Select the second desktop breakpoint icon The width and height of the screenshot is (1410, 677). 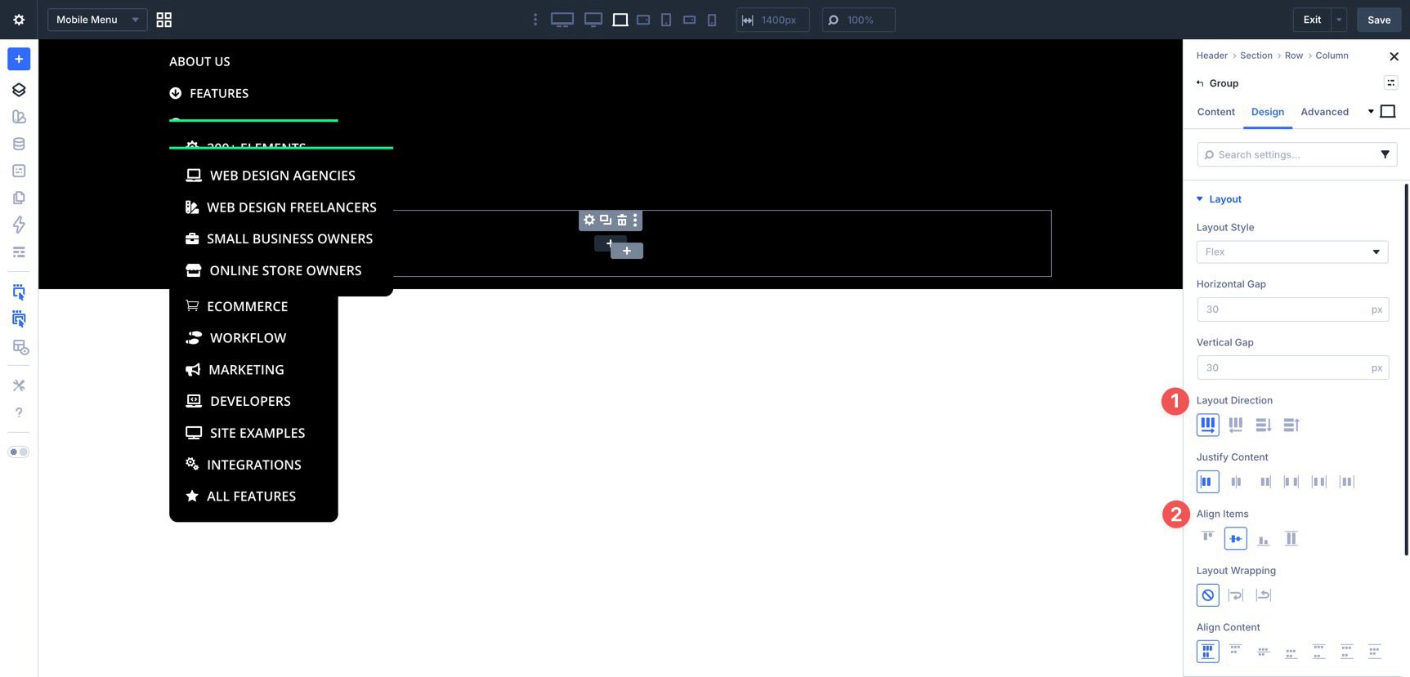[593, 20]
